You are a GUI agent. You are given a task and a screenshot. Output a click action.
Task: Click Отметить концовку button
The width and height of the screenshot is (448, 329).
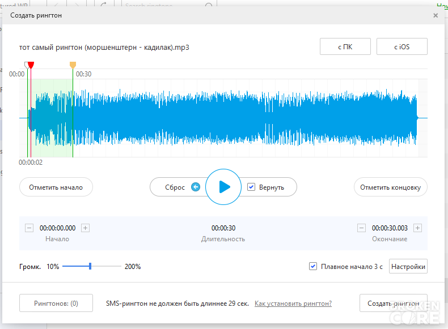tap(391, 187)
